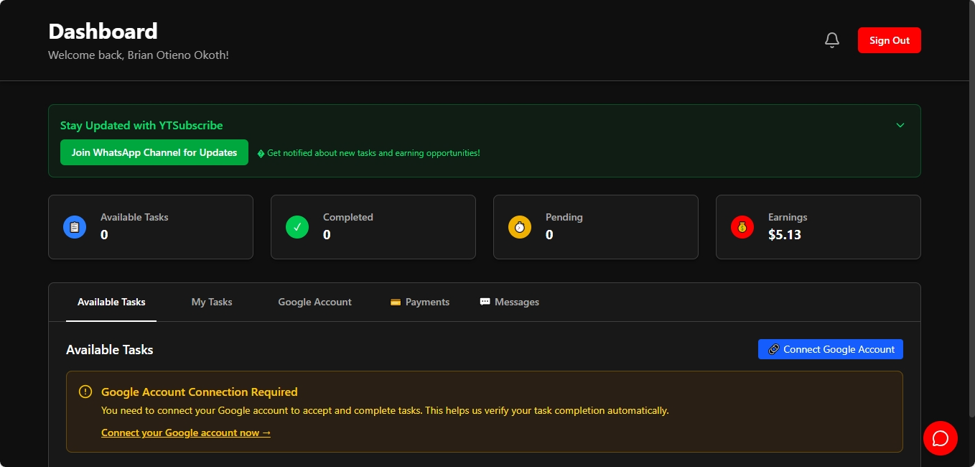Click the green Completed checkmark icon

(x=297, y=226)
